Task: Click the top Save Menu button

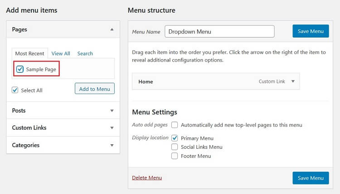Action: pyautogui.click(x=311, y=31)
